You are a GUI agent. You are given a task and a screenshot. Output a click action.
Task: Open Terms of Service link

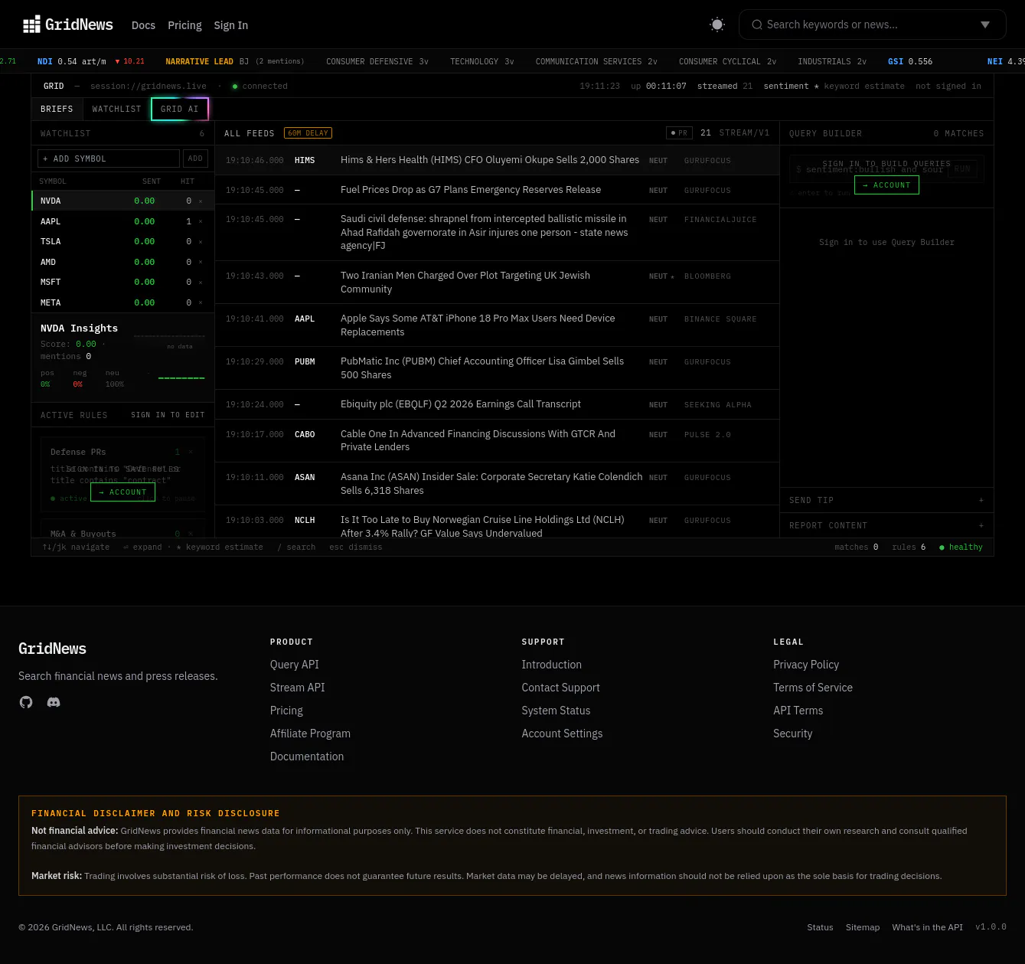coord(813,688)
